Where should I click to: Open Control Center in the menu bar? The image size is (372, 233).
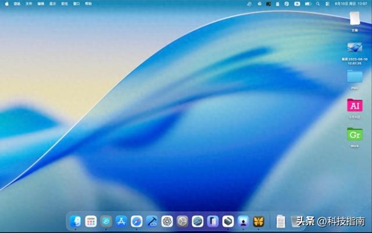pos(327,4)
